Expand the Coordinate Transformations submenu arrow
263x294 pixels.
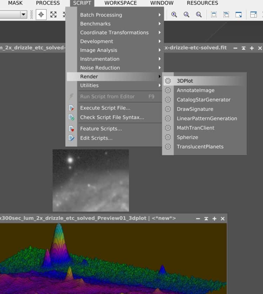coord(160,32)
